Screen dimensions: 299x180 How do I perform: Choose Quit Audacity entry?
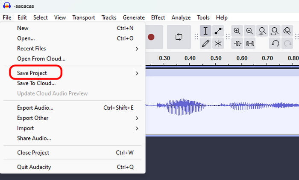pos(73,167)
